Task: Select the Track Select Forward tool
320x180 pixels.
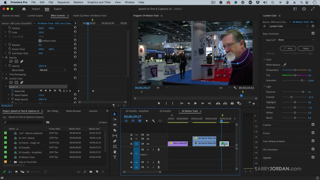Action: tap(115, 119)
